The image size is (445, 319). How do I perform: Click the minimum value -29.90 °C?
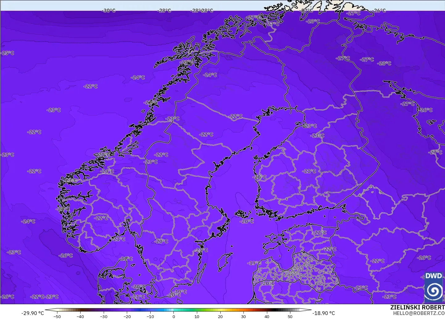click(x=32, y=313)
